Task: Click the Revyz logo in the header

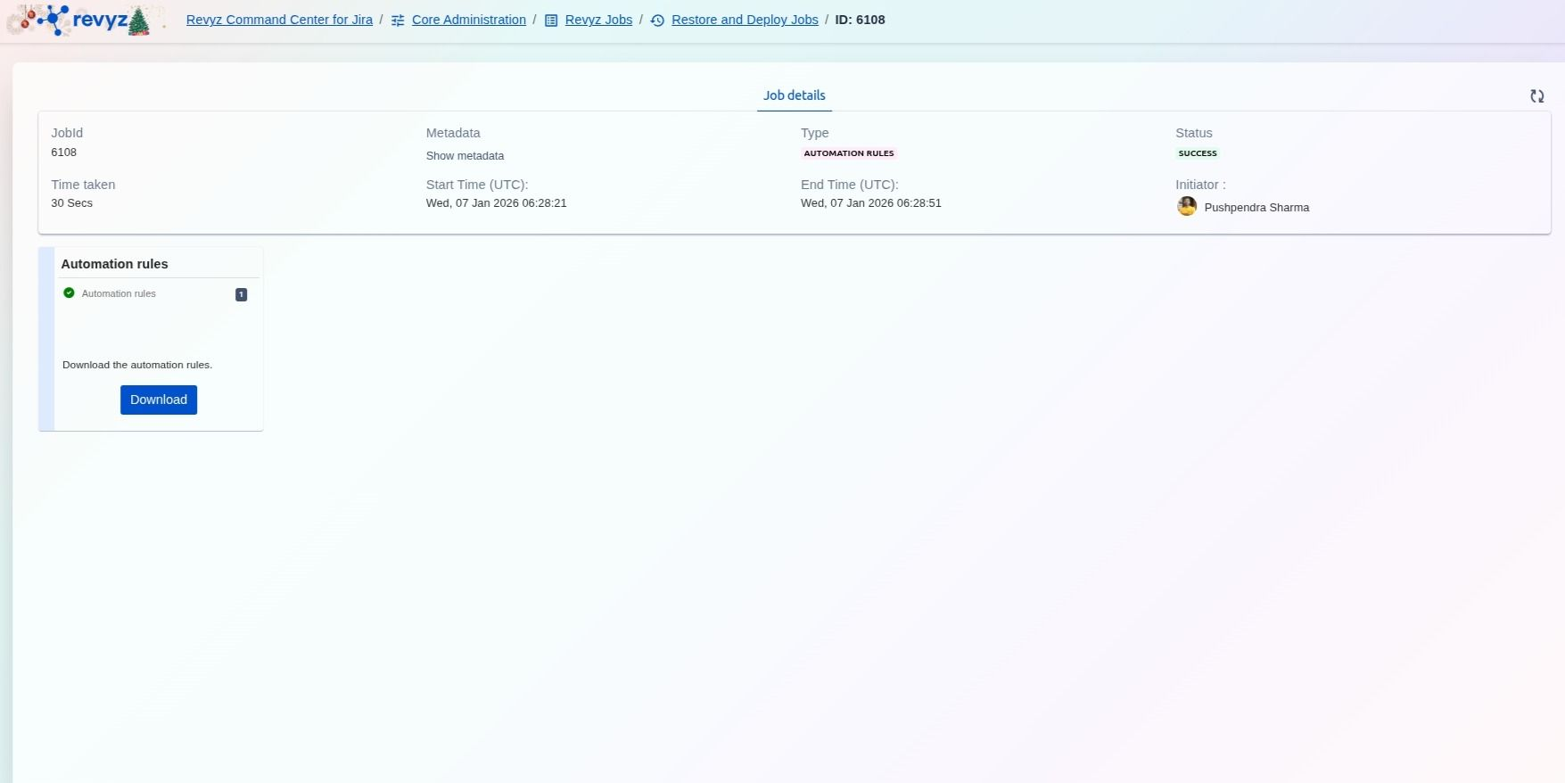Action: pos(86,21)
